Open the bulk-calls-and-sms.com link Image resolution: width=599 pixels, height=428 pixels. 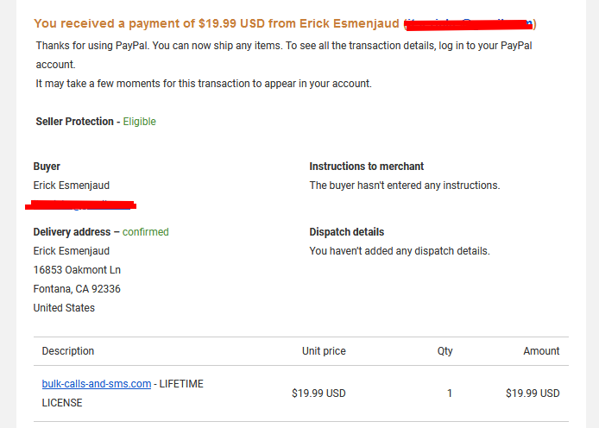click(97, 384)
